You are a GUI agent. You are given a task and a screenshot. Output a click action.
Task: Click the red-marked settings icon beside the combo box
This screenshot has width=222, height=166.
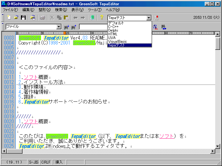tap(156, 18)
